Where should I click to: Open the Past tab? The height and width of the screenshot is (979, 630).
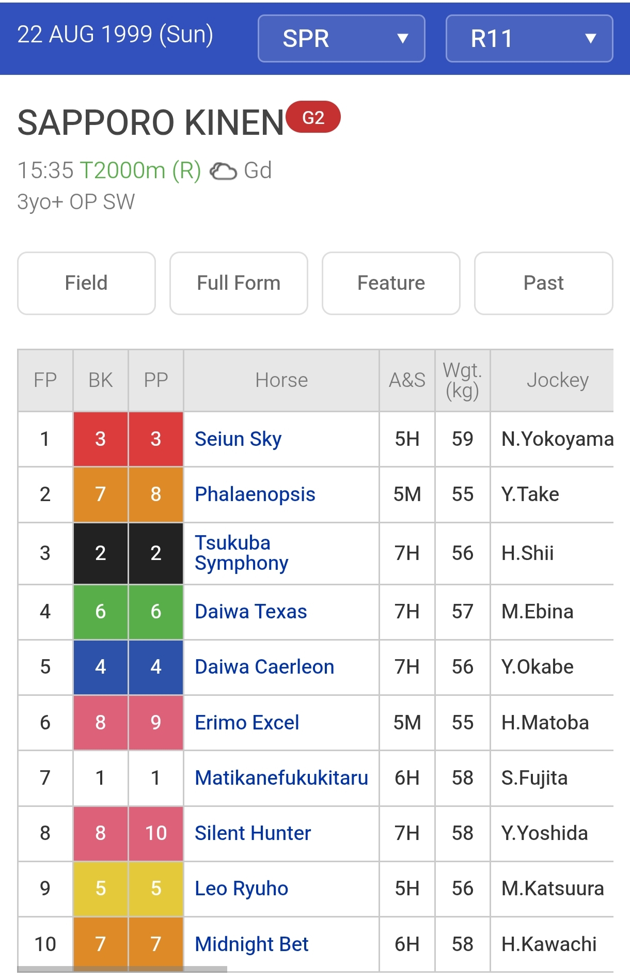(543, 283)
